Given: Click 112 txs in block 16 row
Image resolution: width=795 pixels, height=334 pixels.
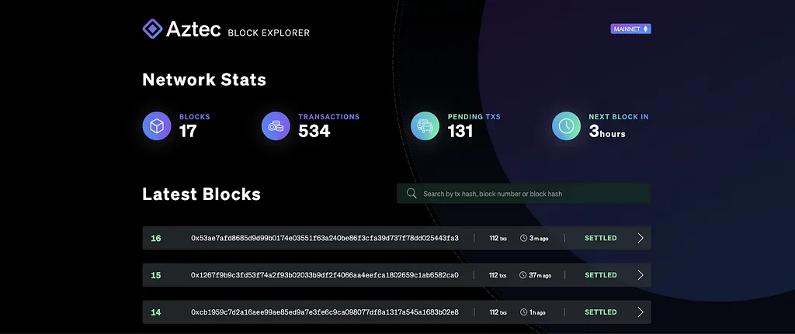Looking at the screenshot, I should [498, 239].
